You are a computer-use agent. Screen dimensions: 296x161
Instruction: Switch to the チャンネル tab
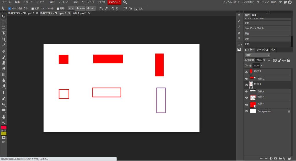262,50
